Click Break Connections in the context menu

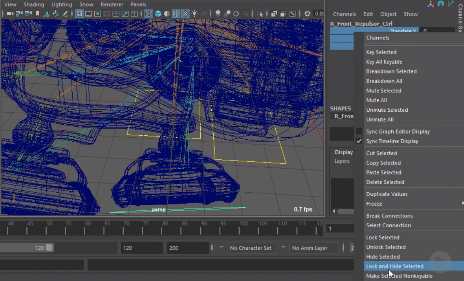pyautogui.click(x=389, y=216)
